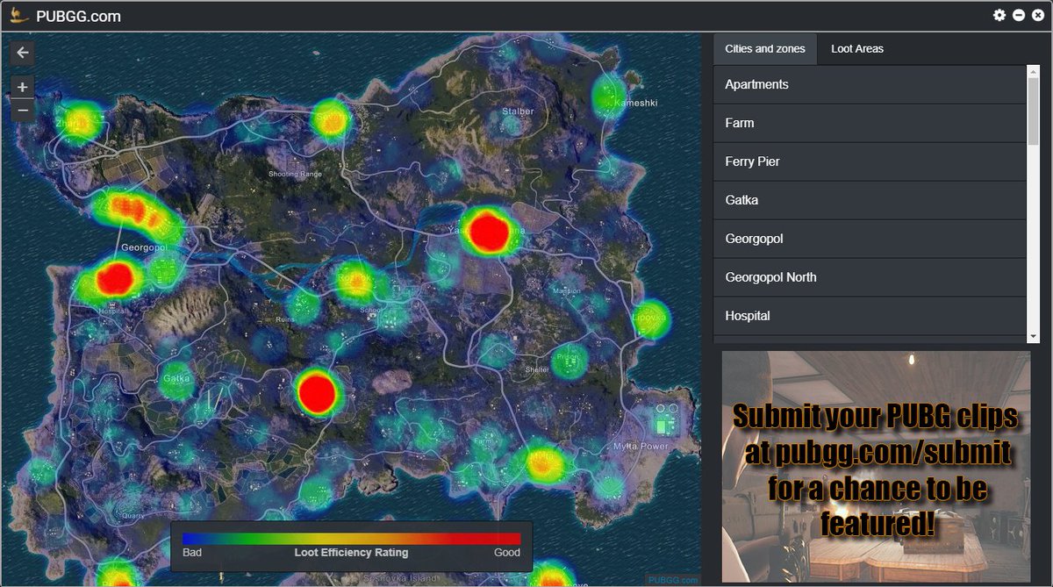Zoom in with the plus button
This screenshot has height=587, width=1053.
(22, 87)
